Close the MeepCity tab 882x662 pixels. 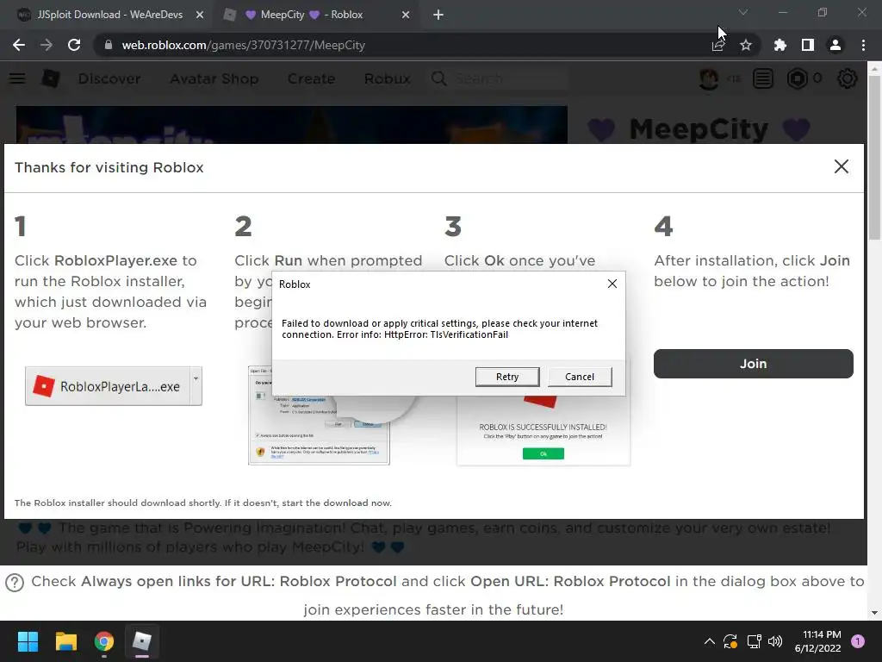(406, 15)
